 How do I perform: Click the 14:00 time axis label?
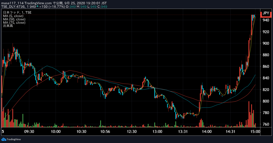[x=207, y=132]
